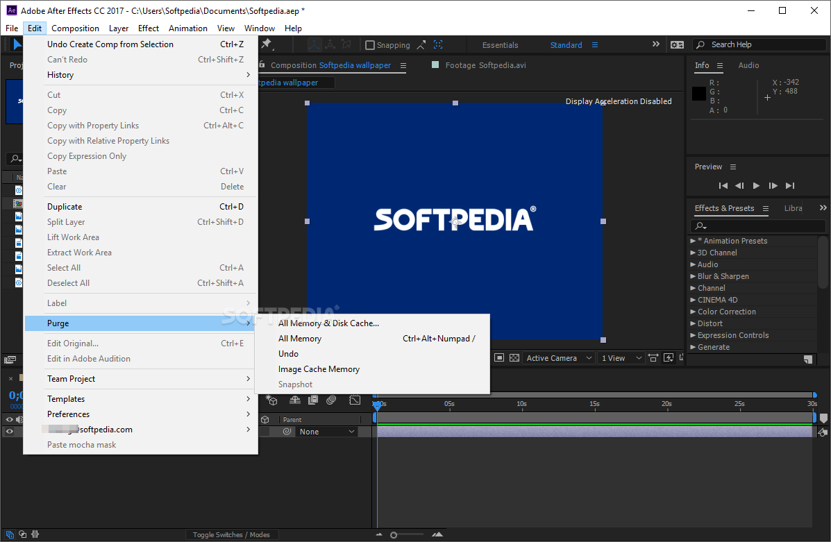Toggle the layer video eye switch
This screenshot has width=831, height=542.
click(x=10, y=432)
